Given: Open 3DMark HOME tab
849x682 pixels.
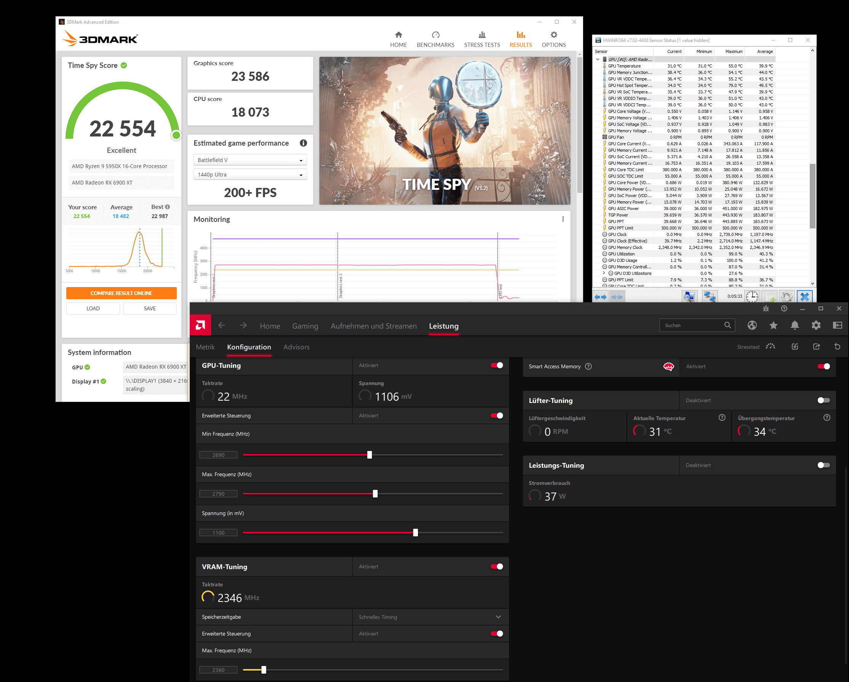Looking at the screenshot, I should tap(399, 39).
